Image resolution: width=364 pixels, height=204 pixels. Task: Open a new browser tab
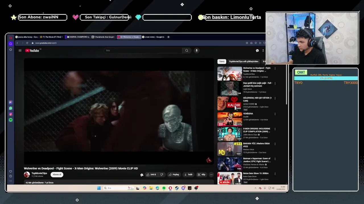[168, 37]
